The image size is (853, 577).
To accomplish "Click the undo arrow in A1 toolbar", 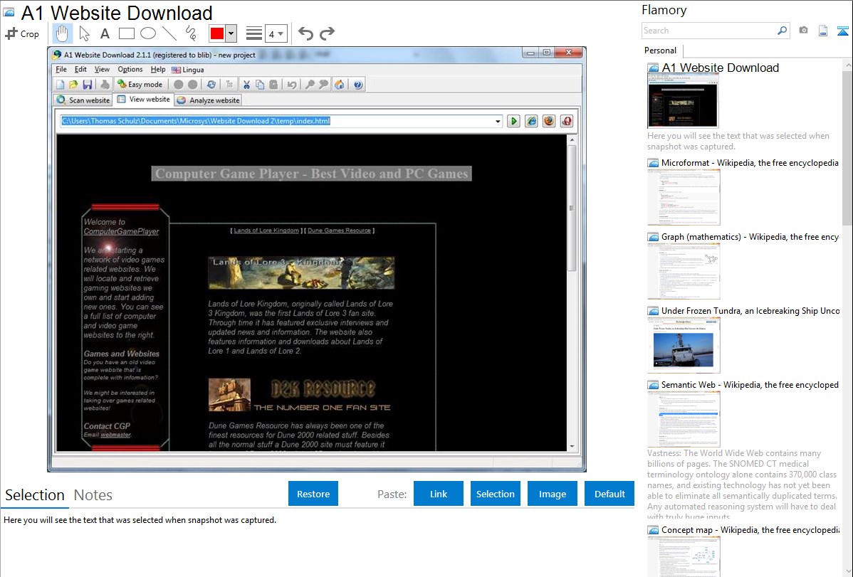I will pos(292,85).
